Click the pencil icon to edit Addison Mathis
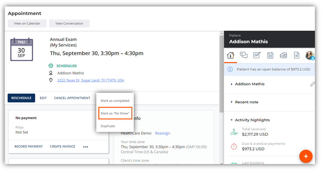This screenshot has width=324, height=174. click(x=312, y=84)
